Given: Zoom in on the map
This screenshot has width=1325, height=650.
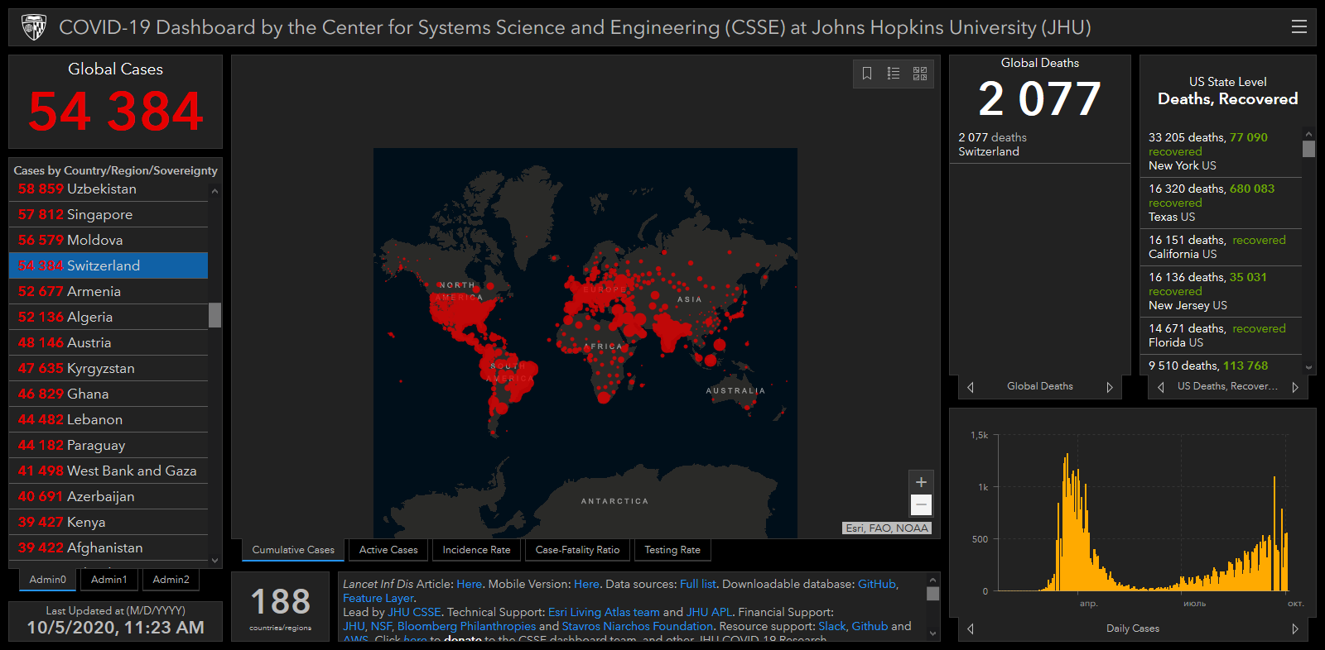Looking at the screenshot, I should pyautogui.click(x=921, y=482).
